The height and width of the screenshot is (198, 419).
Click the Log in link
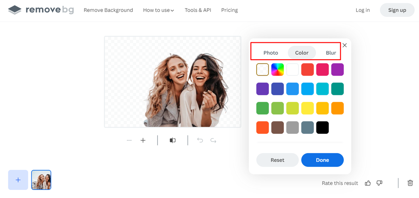(363, 10)
